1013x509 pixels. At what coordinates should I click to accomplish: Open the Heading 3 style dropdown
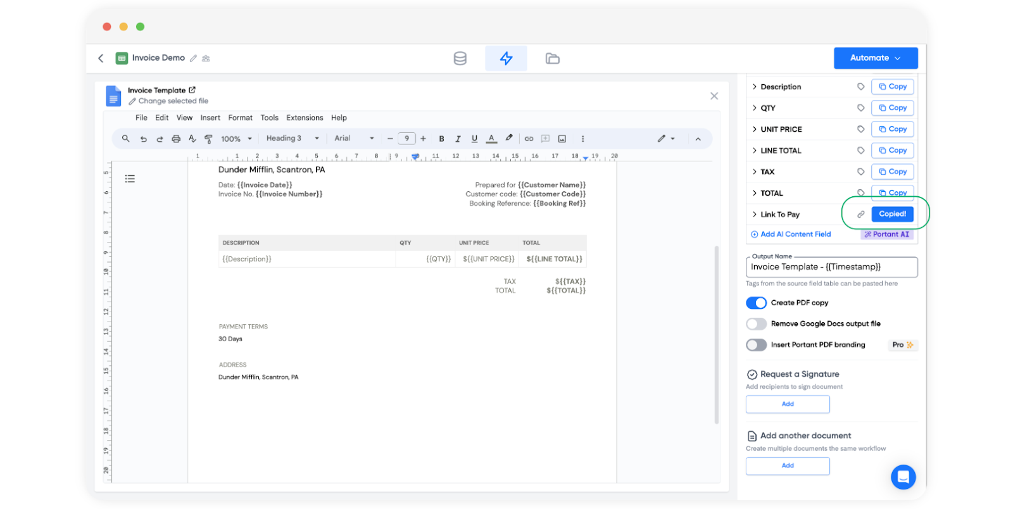[x=292, y=139]
